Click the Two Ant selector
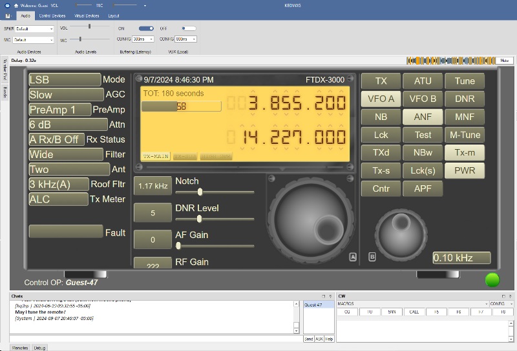Screen dimensions: 517x351 (69, 170)
